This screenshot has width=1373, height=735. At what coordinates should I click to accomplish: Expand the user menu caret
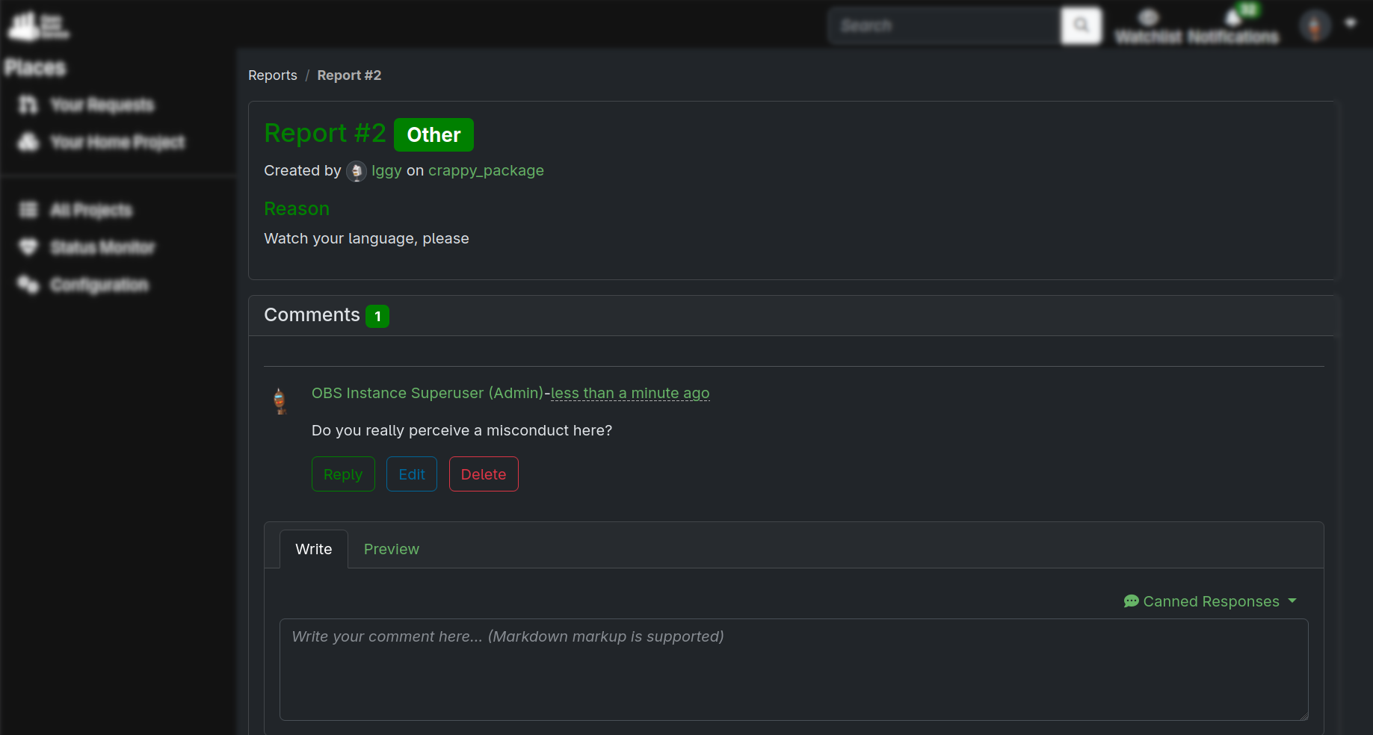click(1351, 23)
